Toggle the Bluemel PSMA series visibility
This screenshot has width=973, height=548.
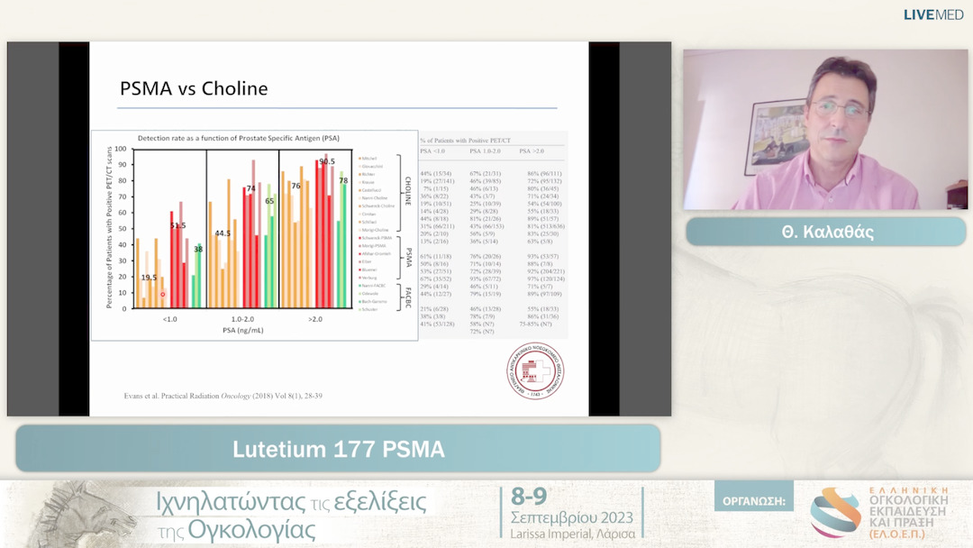click(359, 269)
